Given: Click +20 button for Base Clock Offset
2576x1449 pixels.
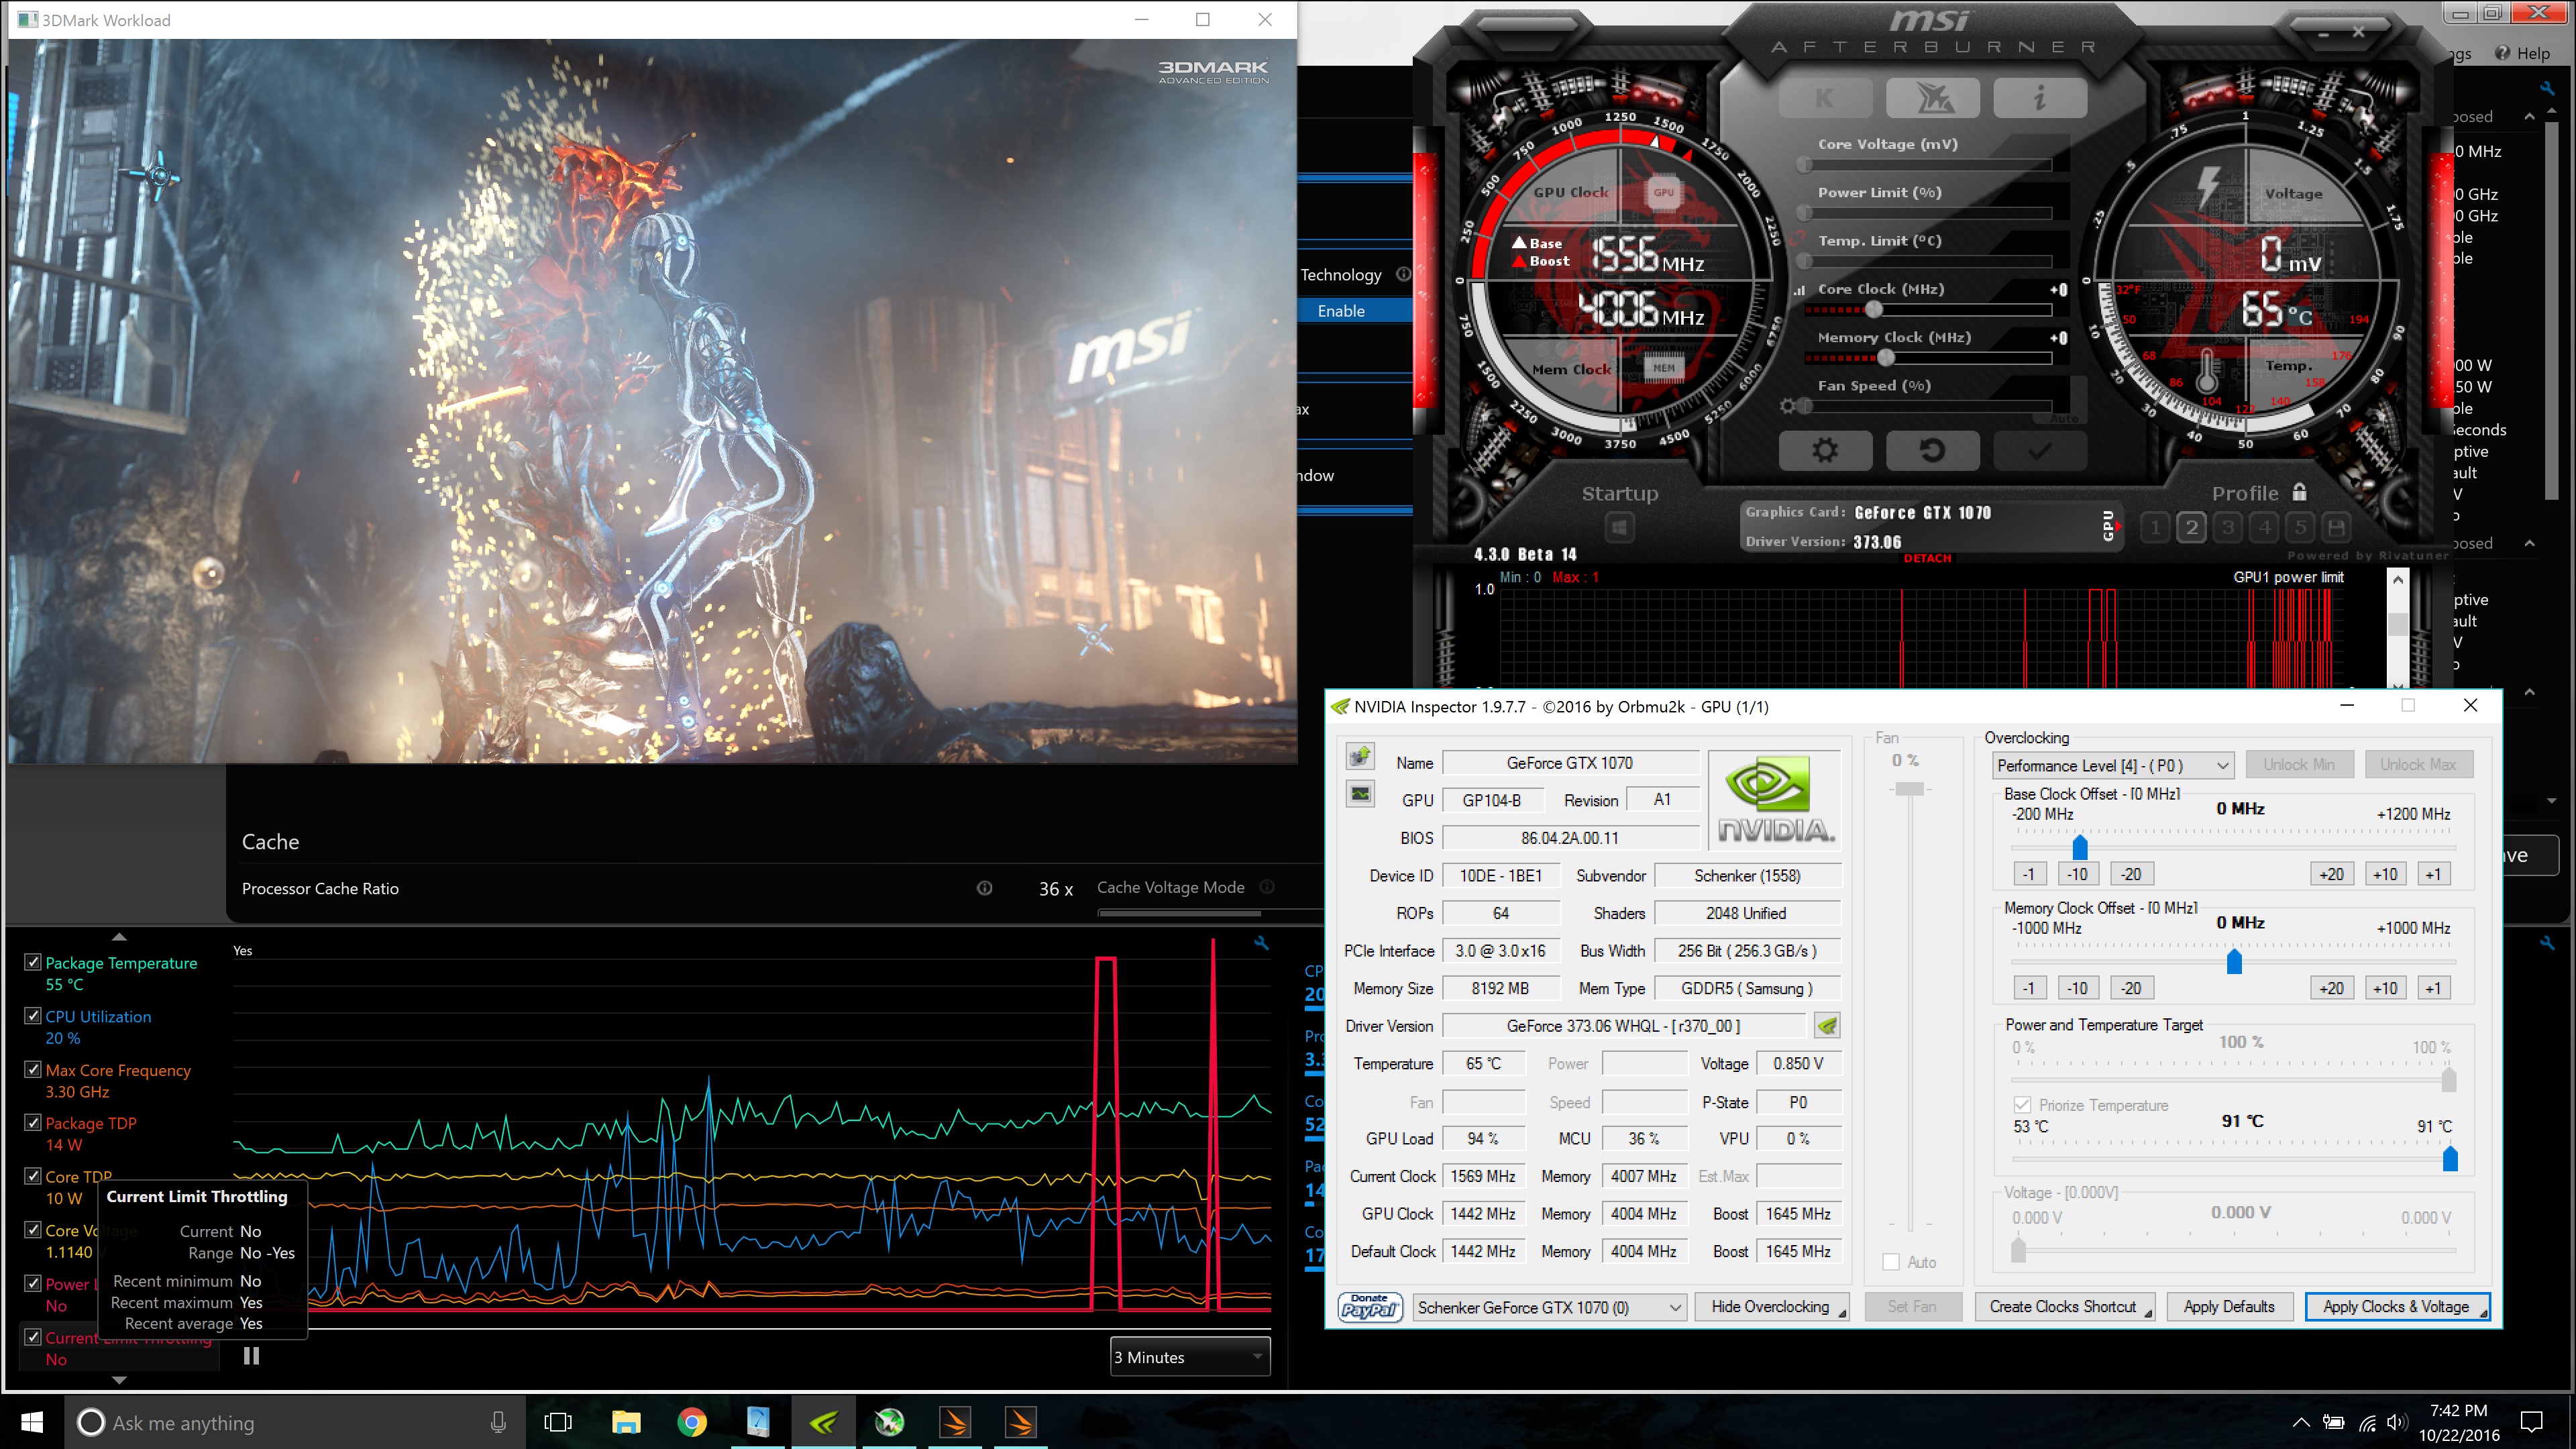Looking at the screenshot, I should (x=2331, y=874).
